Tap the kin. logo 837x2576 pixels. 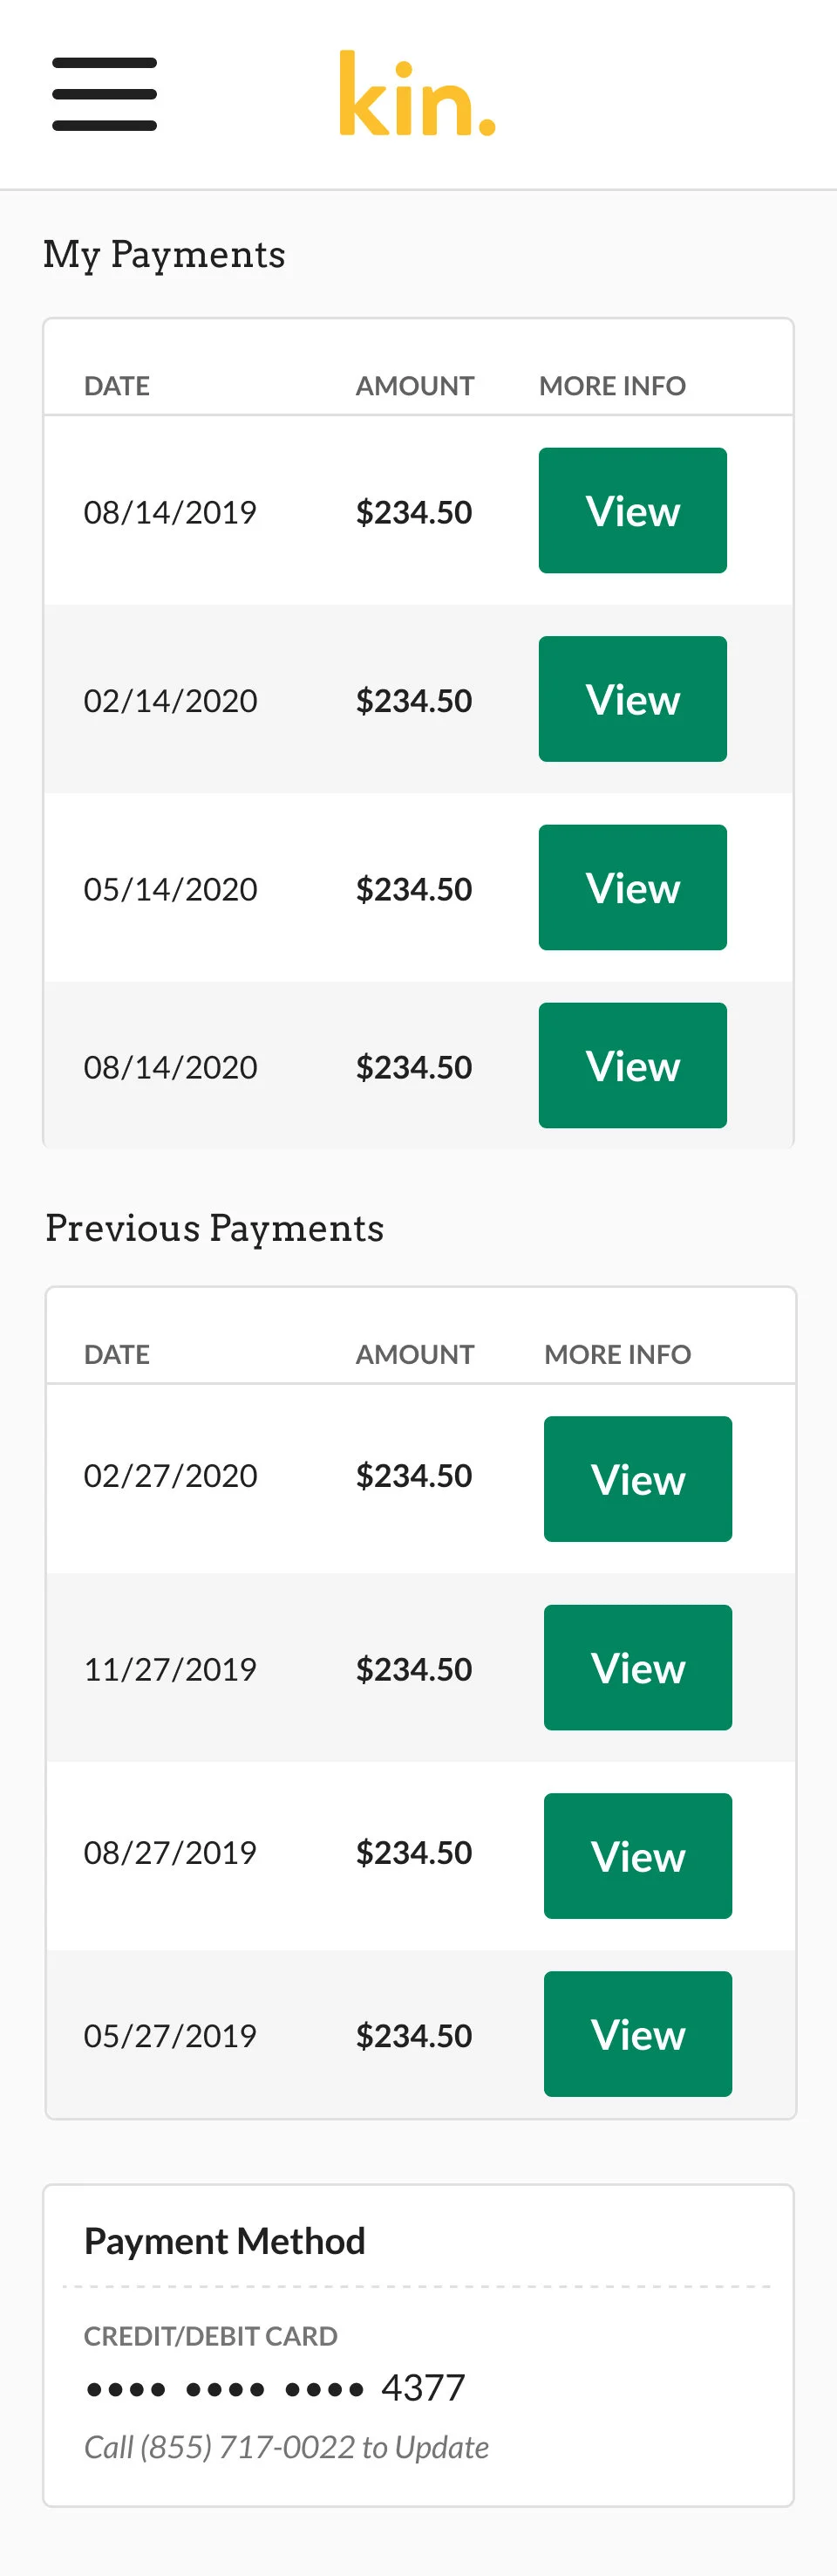(417, 93)
